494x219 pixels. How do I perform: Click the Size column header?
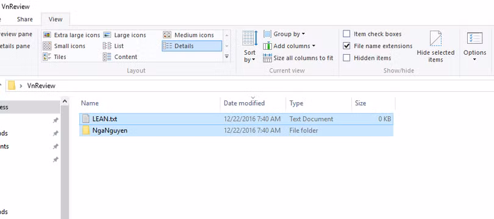(373, 103)
